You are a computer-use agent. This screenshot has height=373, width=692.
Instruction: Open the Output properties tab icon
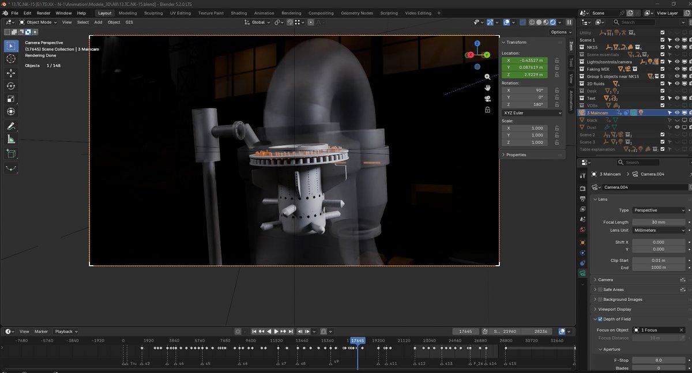coord(582,199)
